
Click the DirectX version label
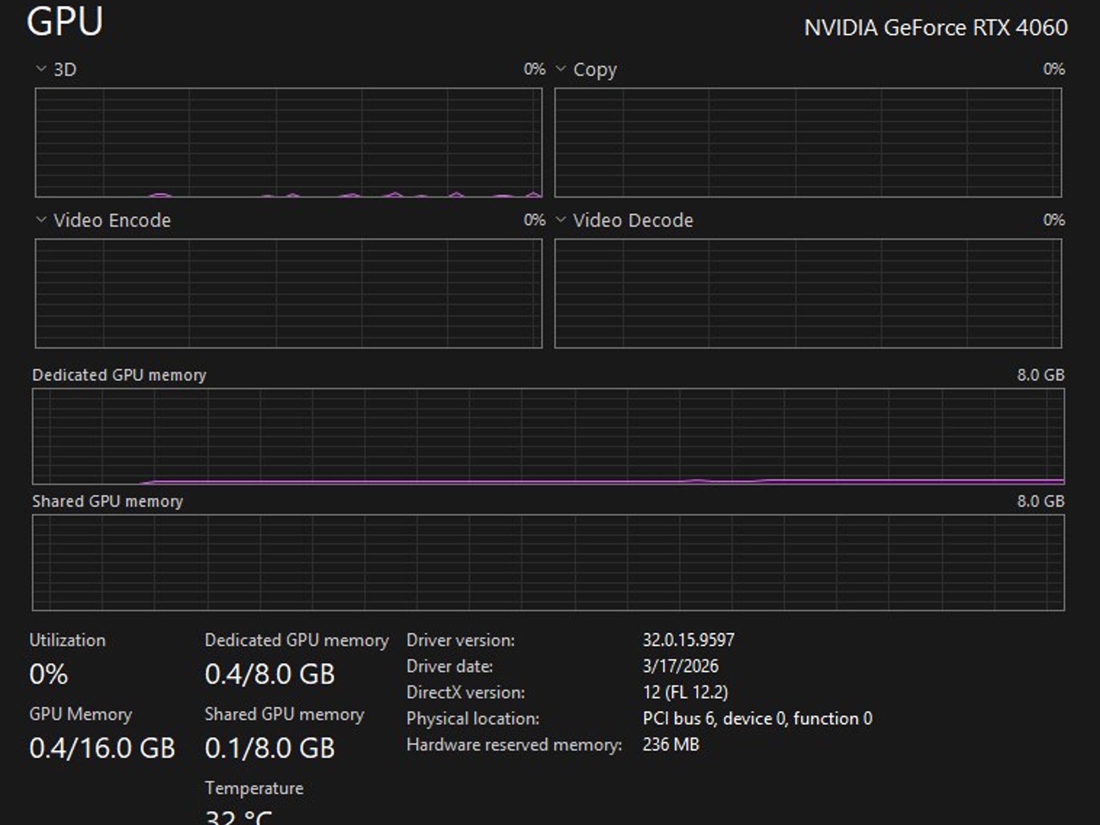point(465,692)
